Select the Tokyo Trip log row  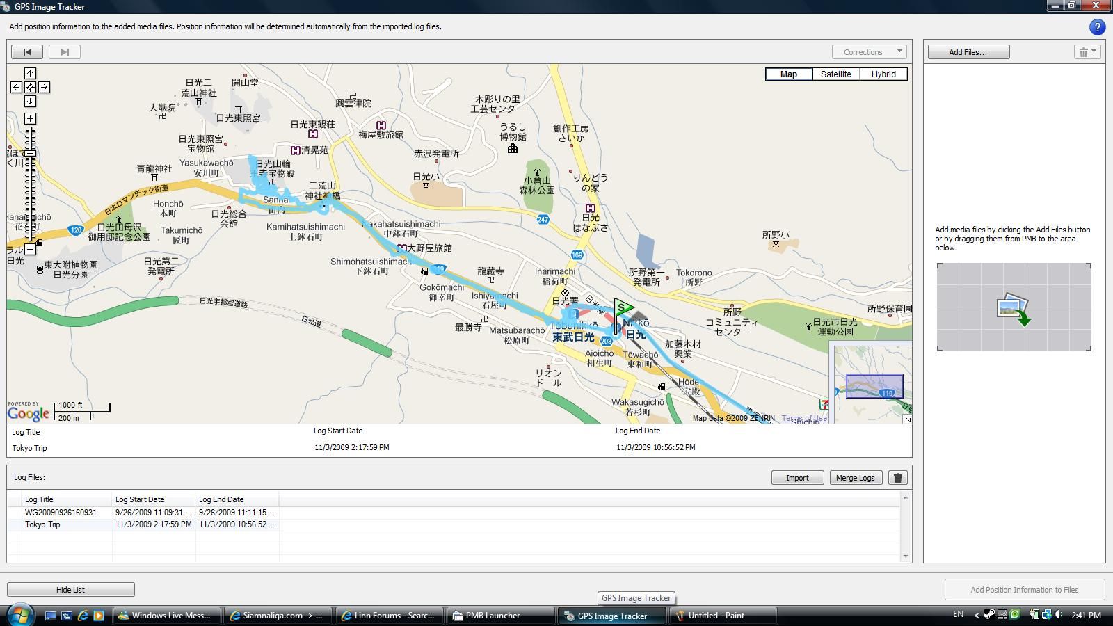42,524
